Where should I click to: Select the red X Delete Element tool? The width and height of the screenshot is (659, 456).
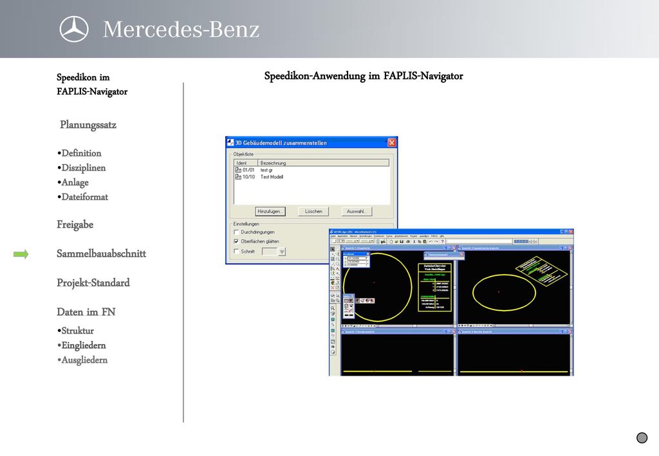point(333,287)
